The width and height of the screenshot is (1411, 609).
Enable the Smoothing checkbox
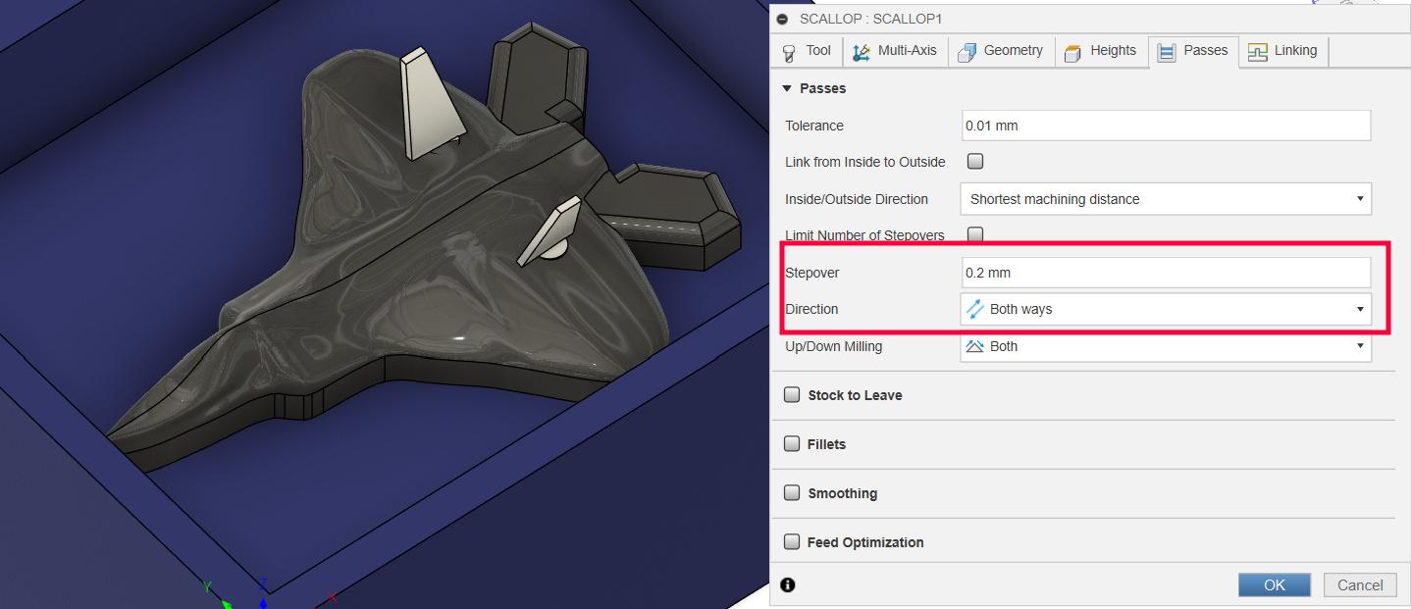[x=792, y=492]
